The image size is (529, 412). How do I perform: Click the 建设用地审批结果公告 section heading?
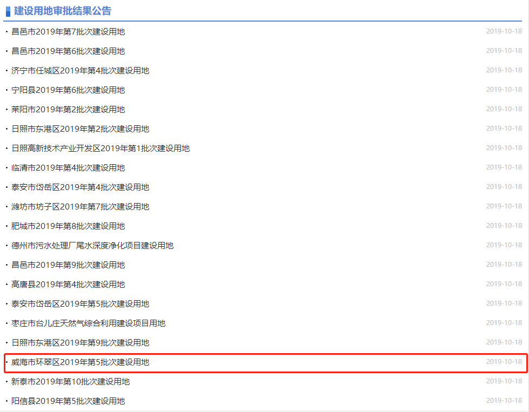pyautogui.click(x=63, y=11)
